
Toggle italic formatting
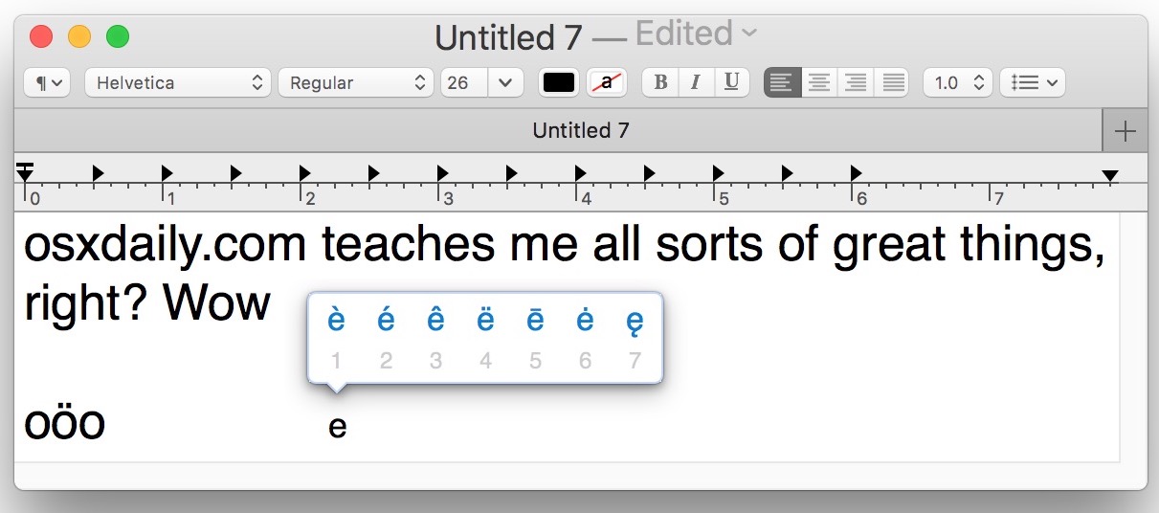pyautogui.click(x=696, y=82)
